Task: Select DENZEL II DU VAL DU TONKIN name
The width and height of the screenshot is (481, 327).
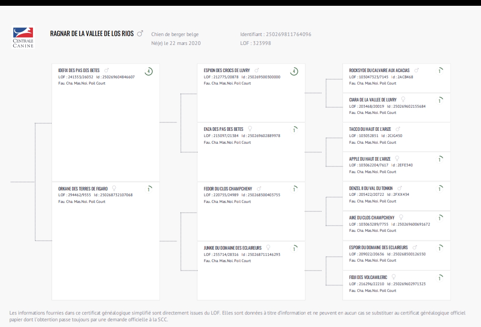Action: [371, 188]
